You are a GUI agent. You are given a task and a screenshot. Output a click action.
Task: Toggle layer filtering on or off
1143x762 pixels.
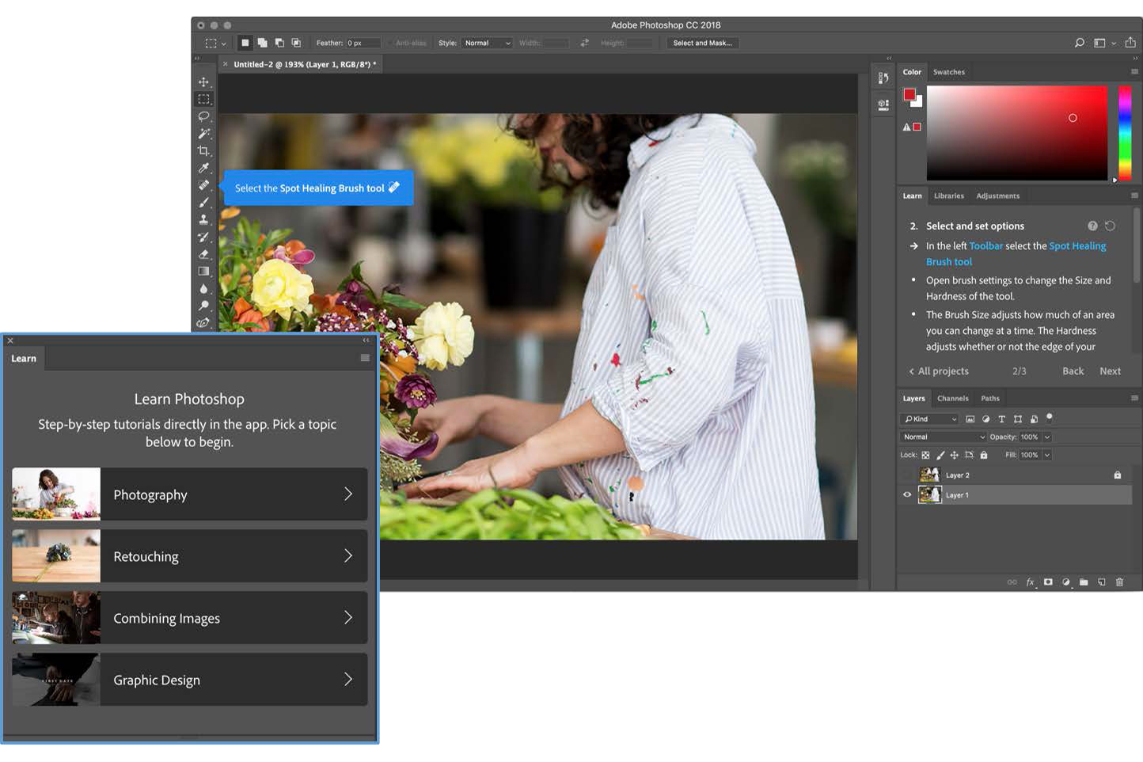pyautogui.click(x=1050, y=417)
